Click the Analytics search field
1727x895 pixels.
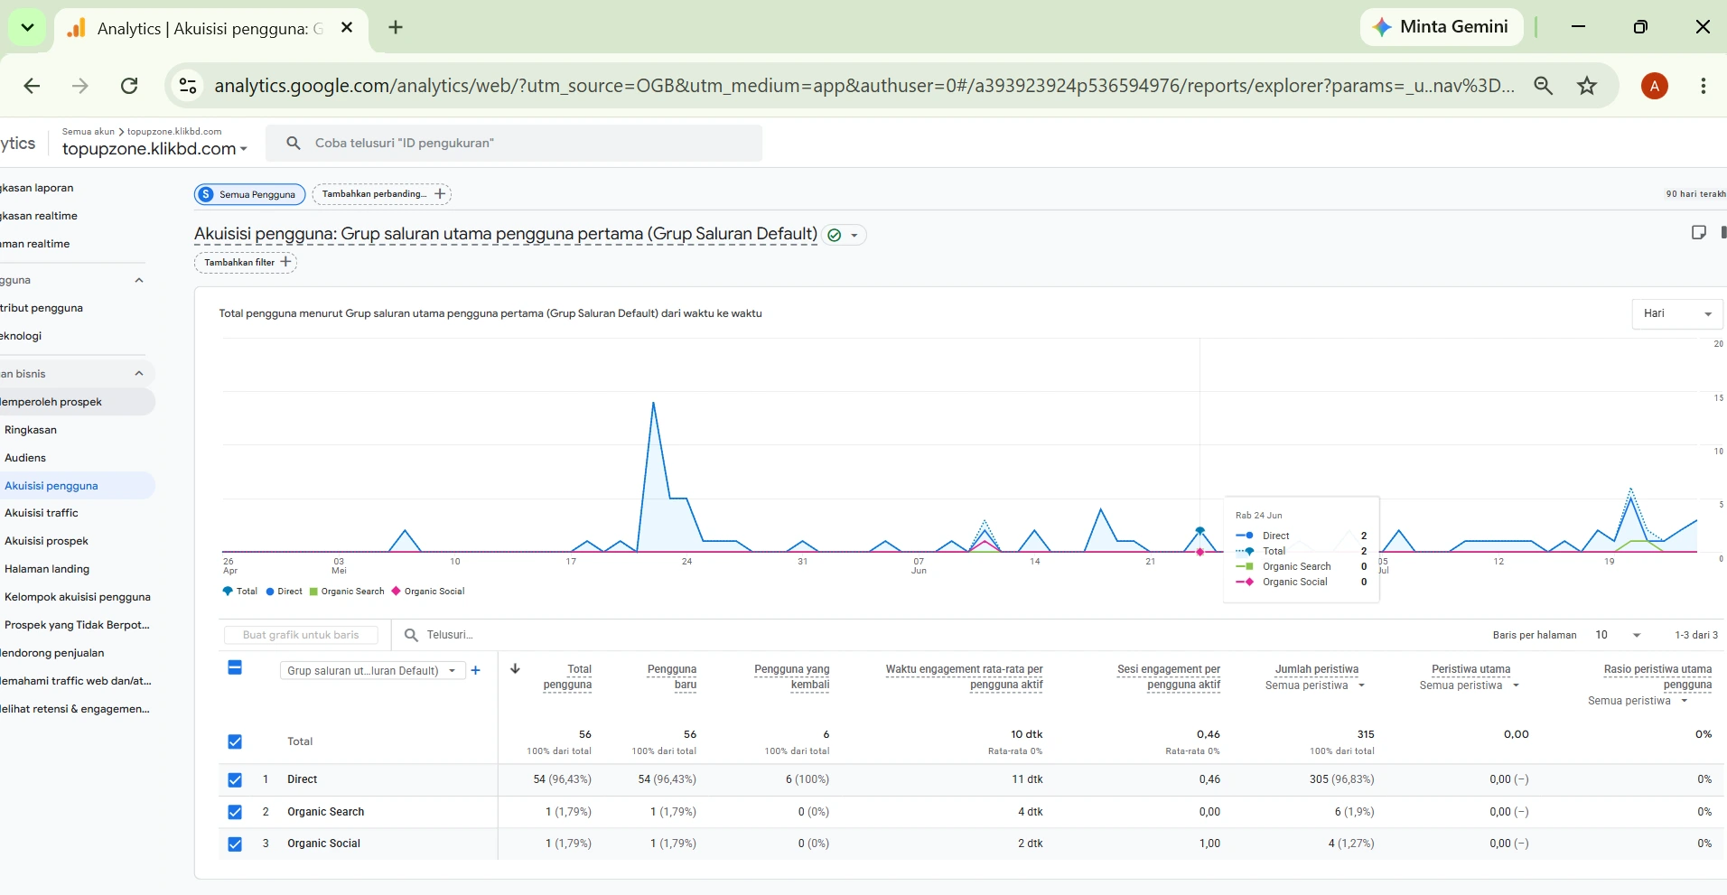(x=519, y=143)
